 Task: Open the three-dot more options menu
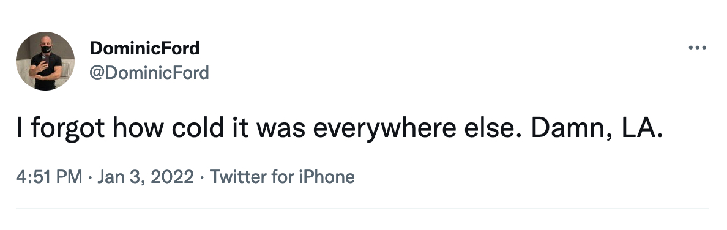coord(697,47)
